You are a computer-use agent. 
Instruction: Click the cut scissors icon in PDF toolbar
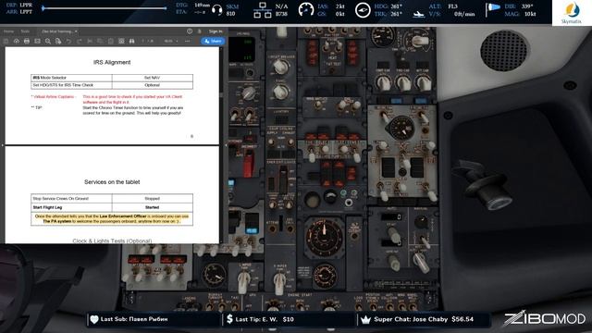pyautogui.click(x=90, y=41)
